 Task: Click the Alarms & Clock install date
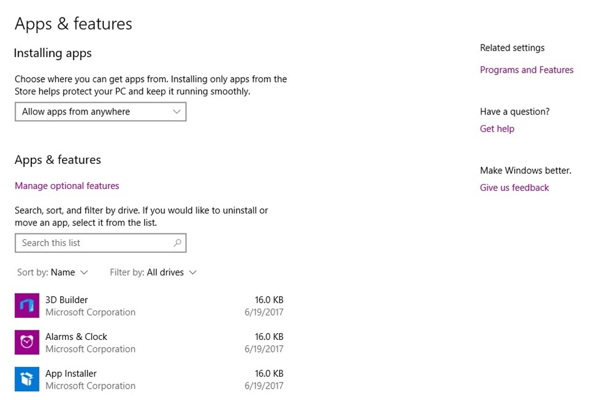pyautogui.click(x=264, y=349)
